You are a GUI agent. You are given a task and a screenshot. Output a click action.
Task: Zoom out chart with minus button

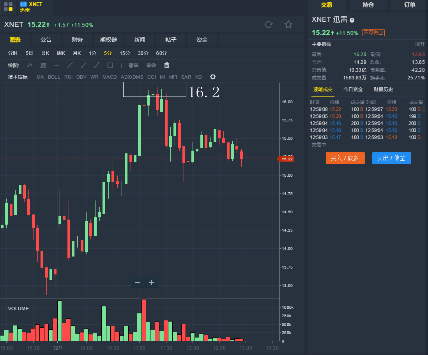(138, 283)
